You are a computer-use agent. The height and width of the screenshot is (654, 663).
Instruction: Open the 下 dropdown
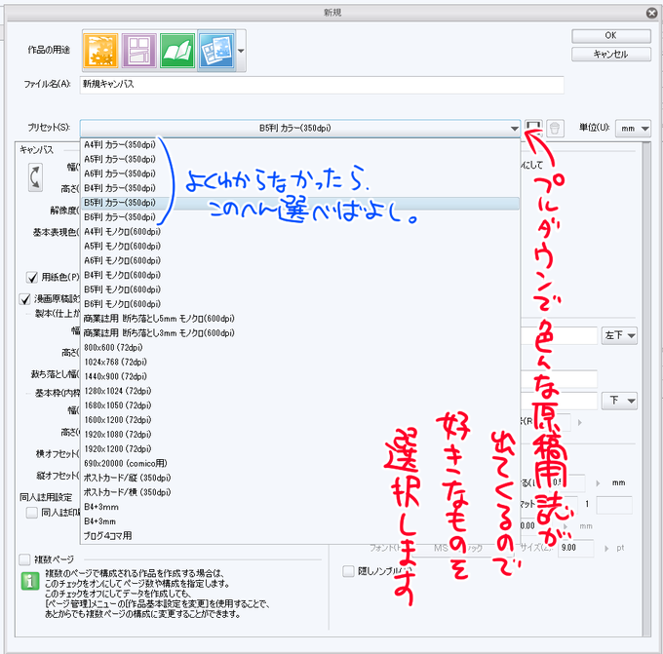tap(619, 401)
